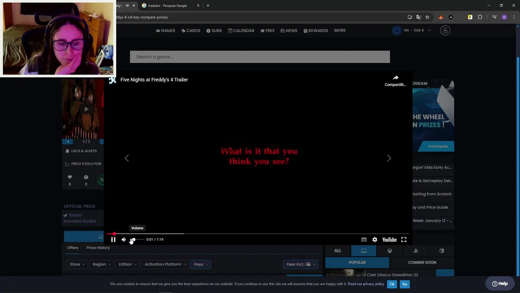The image size is (520, 293).
Task: Open the PRICE EVOLUTION chart link
Action: tap(83, 164)
